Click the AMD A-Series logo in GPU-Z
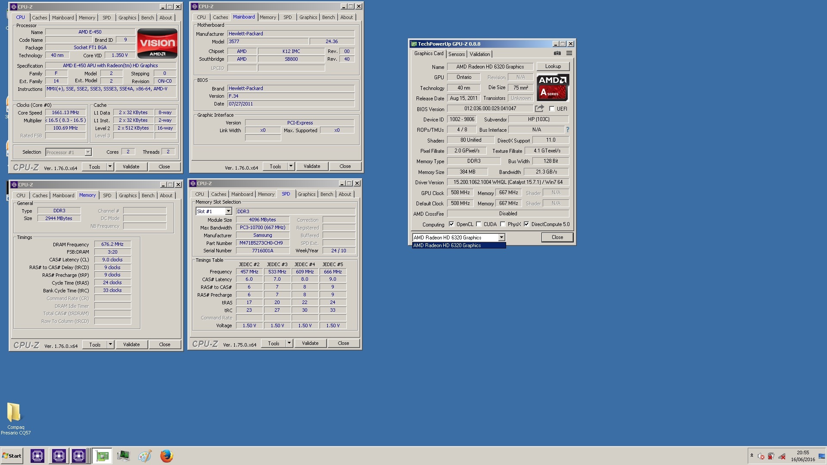This screenshot has width=827, height=465. click(553, 87)
